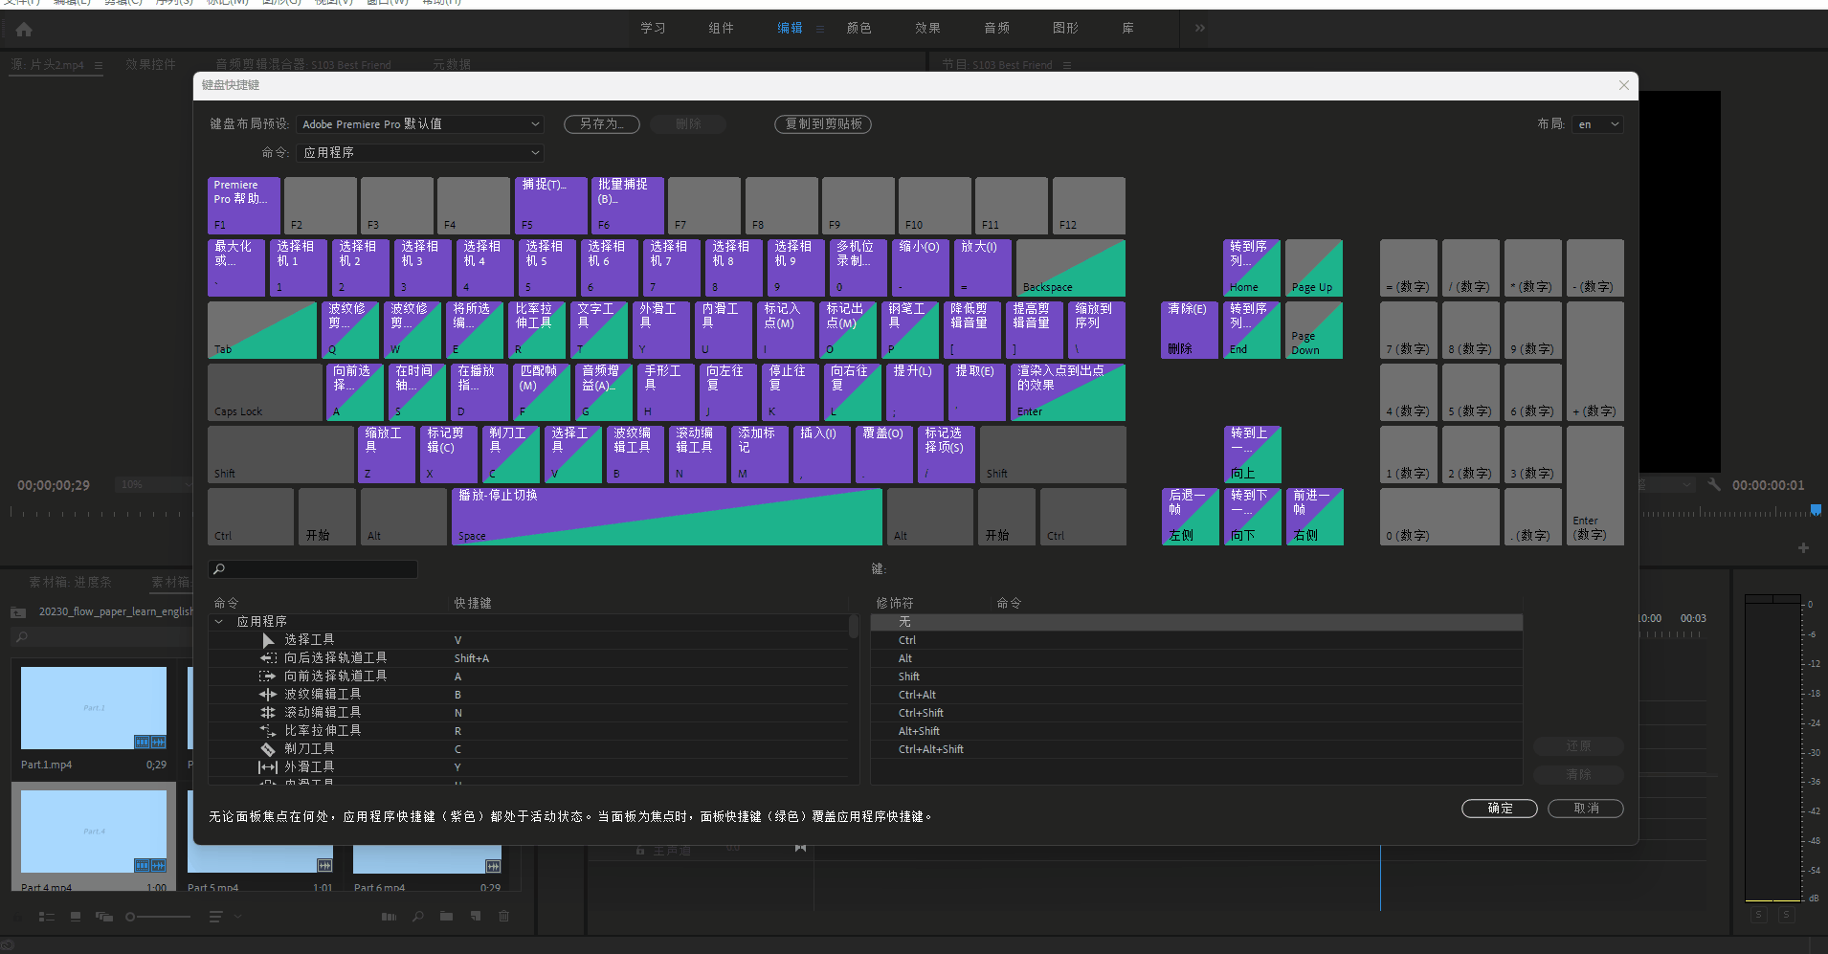The image size is (1828, 954).
Task: Switch to the 颜色 workspace tab
Action: [859, 29]
